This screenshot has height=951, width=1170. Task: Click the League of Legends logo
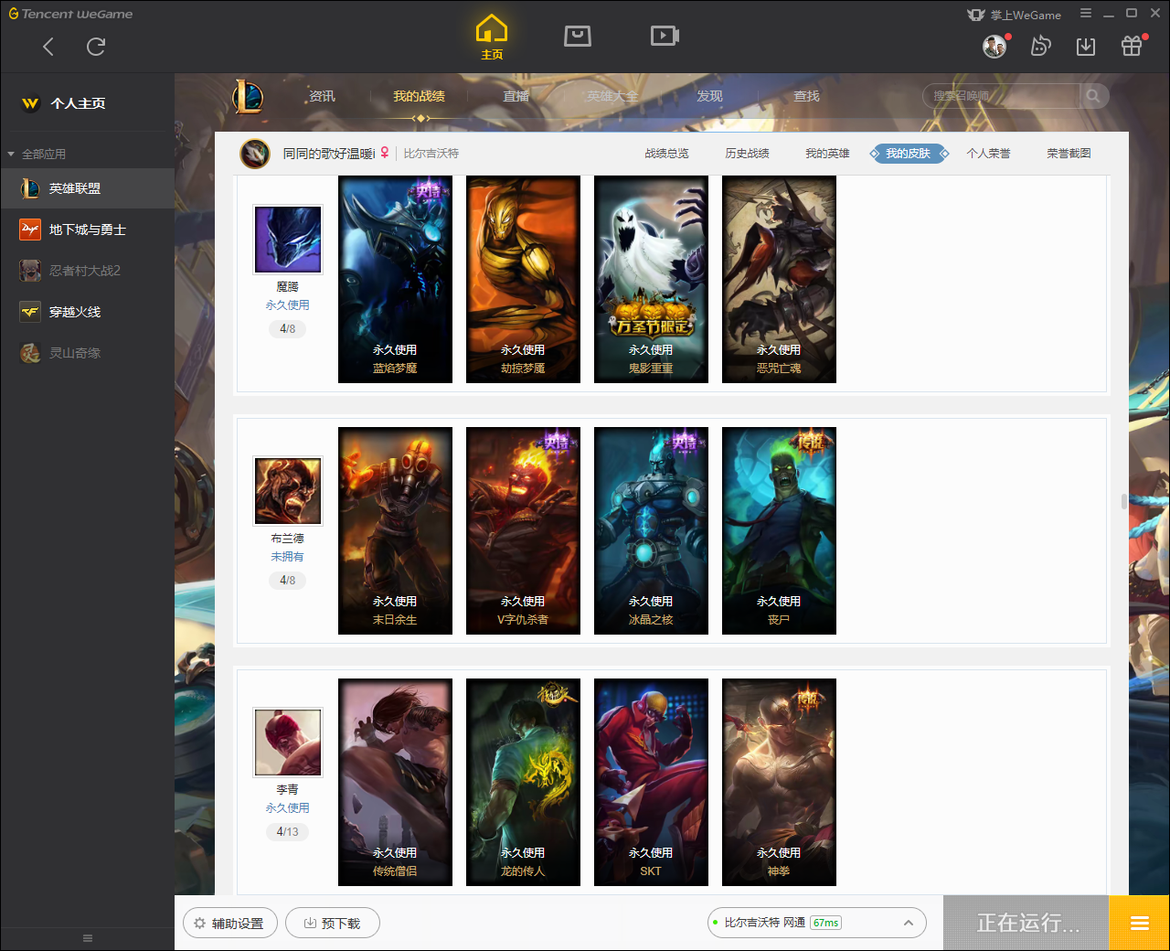pos(248,96)
